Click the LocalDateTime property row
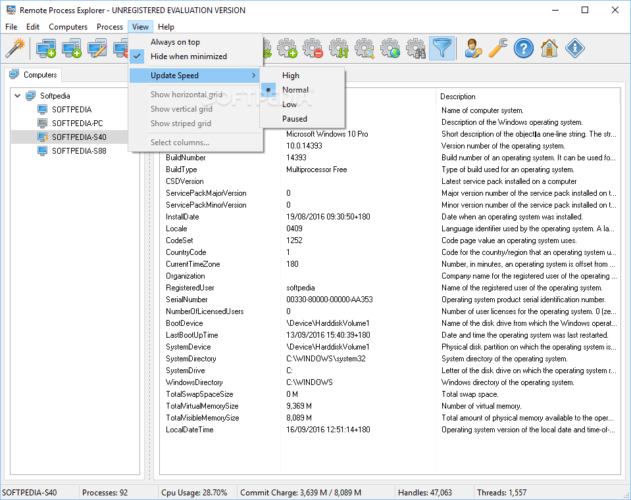Viewport: 631px width, 500px height. click(x=390, y=429)
